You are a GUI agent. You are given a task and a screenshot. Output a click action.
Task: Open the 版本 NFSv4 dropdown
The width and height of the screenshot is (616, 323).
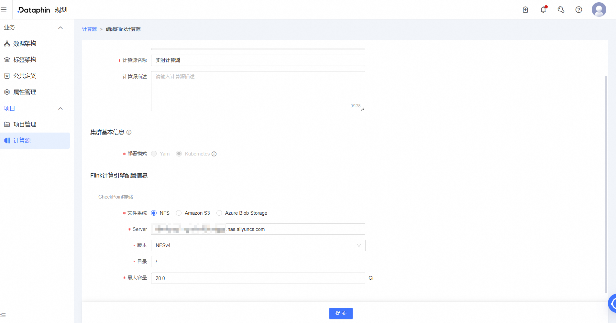[x=258, y=245]
